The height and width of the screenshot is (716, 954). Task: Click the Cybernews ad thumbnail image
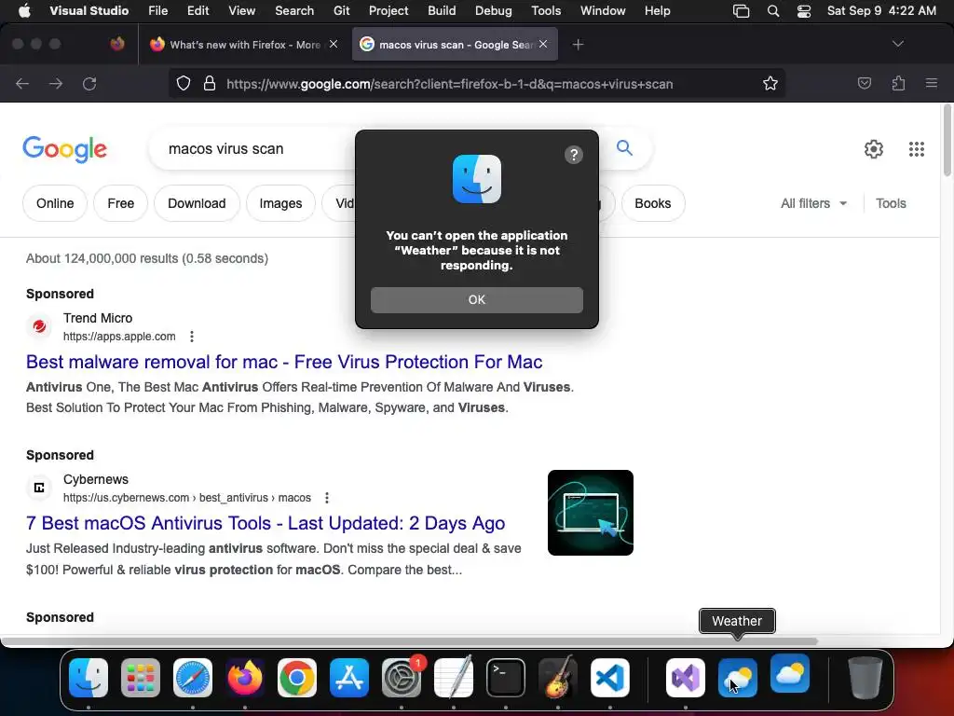pyautogui.click(x=590, y=513)
